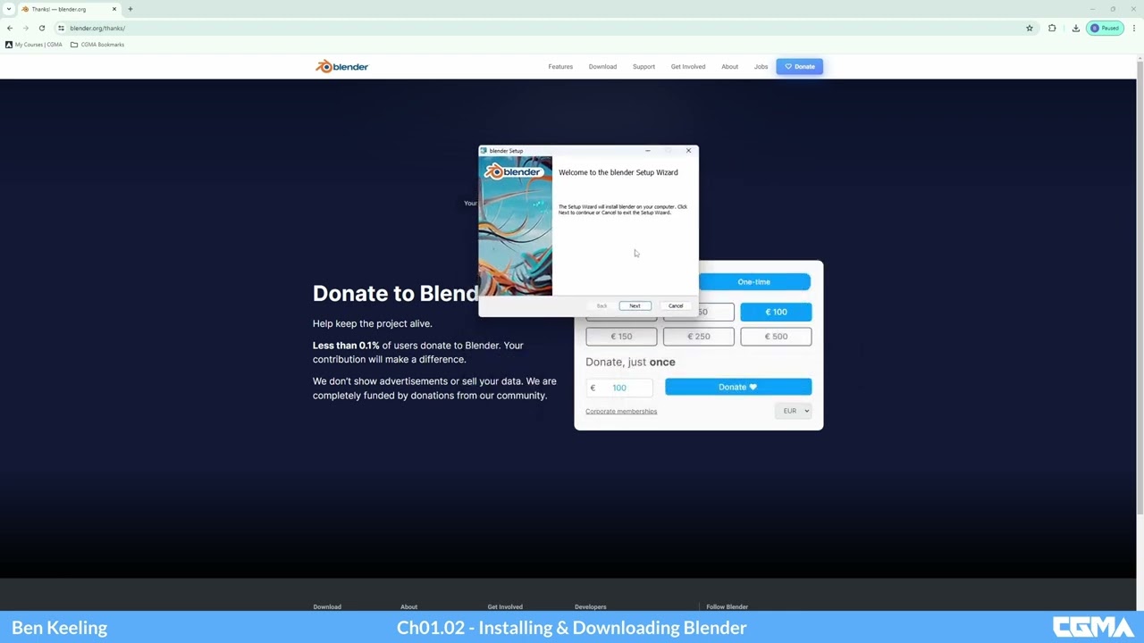
Task: Open the Chrome downloads icon
Action: (1075, 28)
